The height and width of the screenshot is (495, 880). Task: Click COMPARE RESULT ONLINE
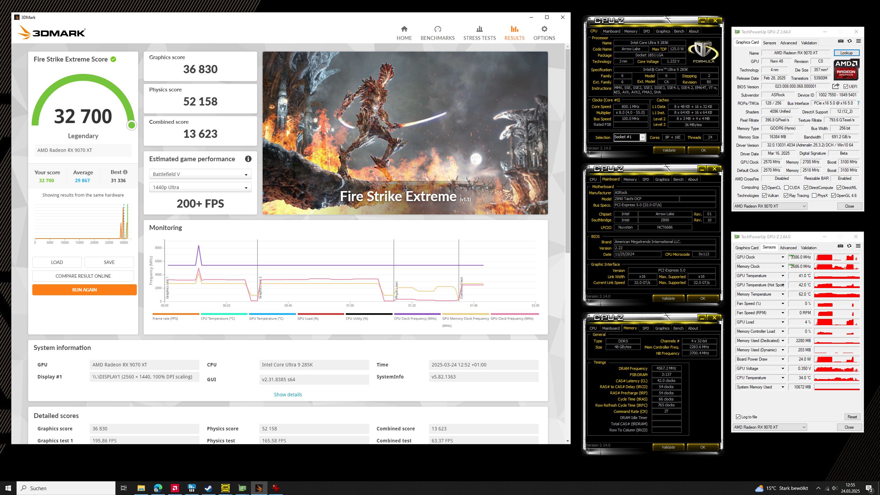coord(83,276)
